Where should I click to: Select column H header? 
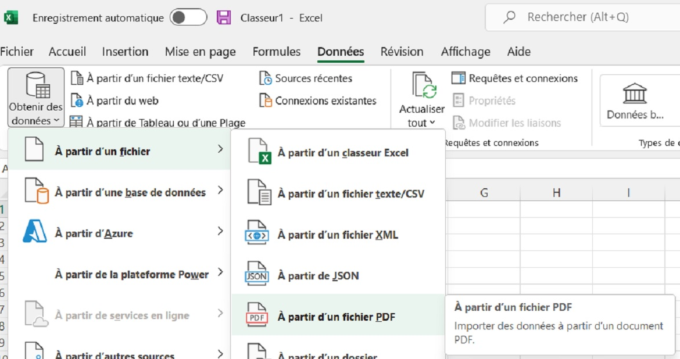[x=556, y=192]
